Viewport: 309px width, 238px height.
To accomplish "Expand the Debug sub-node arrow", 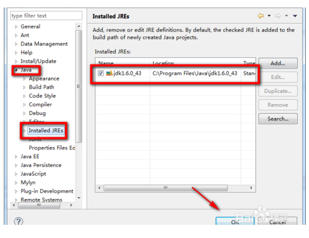I will pos(25,113).
